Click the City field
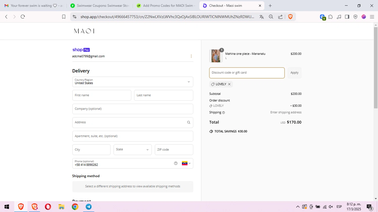This screenshot has height=212, width=378. 91,150
